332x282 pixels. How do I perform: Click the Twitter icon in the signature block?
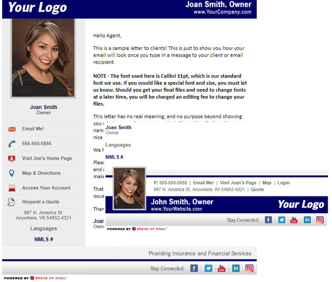point(281,220)
